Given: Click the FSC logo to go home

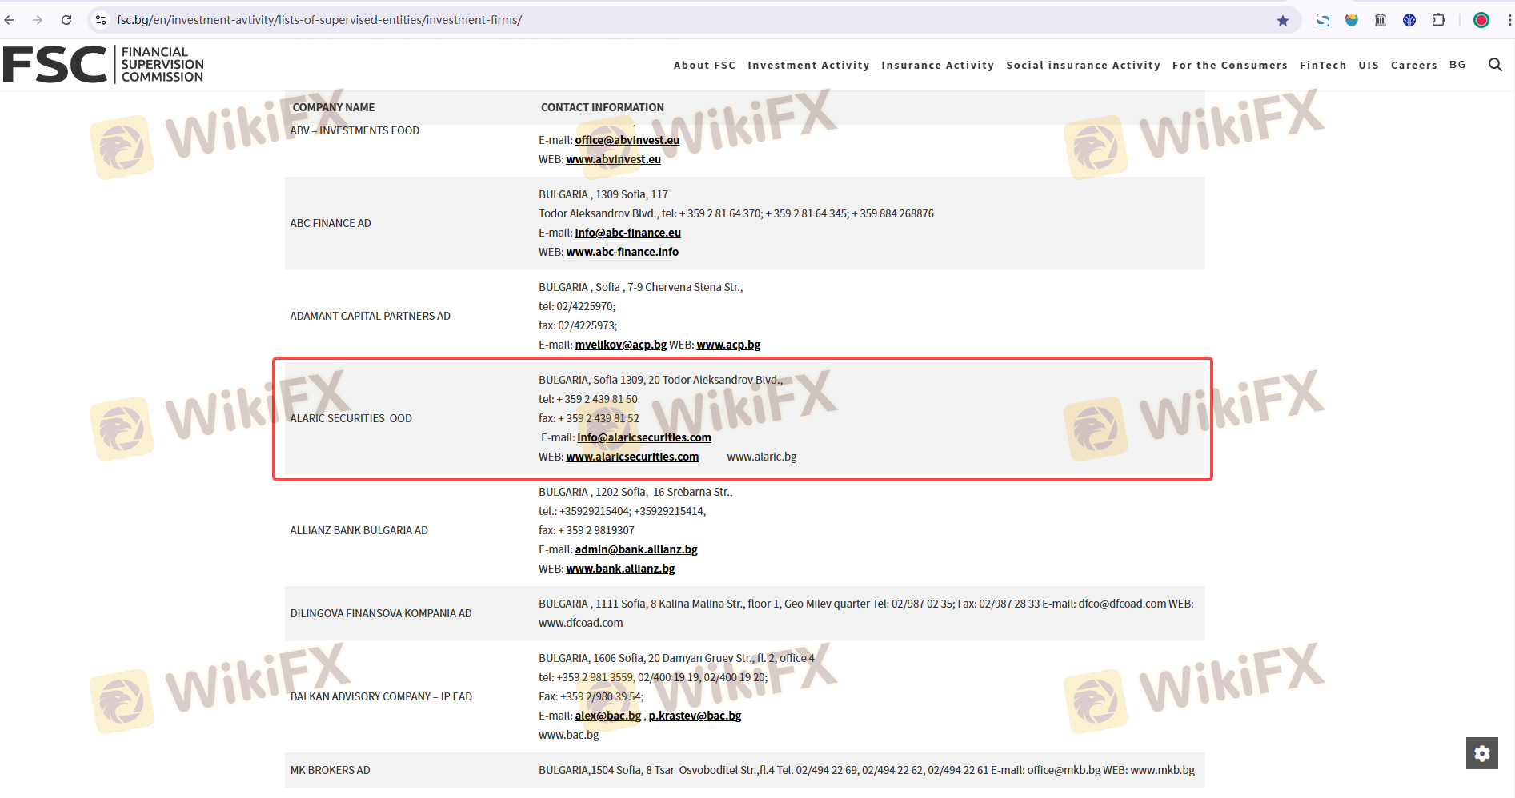Looking at the screenshot, I should (x=103, y=65).
